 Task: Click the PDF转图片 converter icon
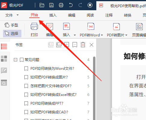pyautogui.click(x=116, y=27)
